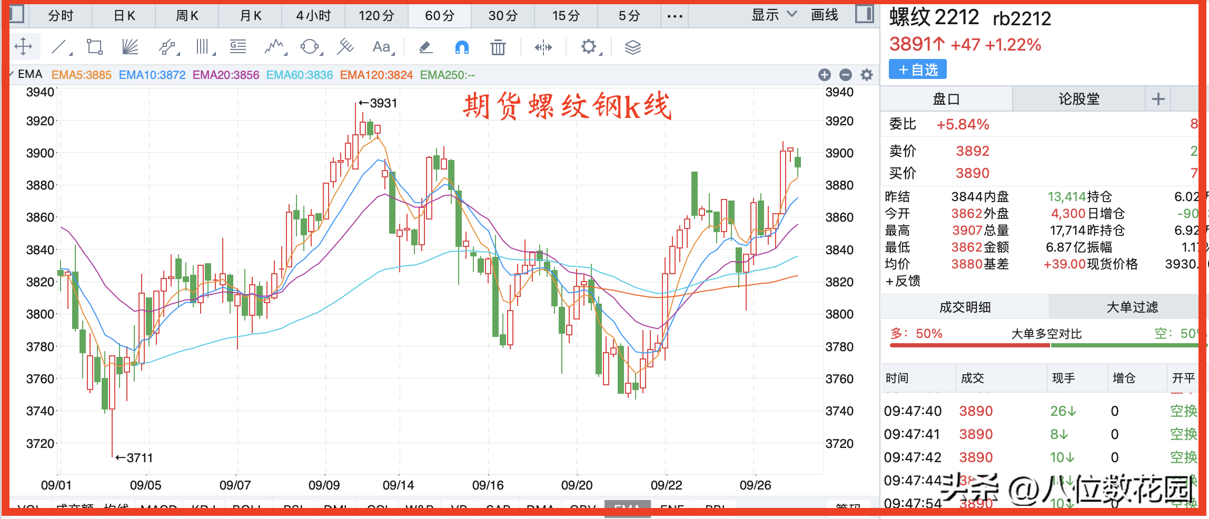
Task: Switch to the 日K timeframe tab
Action: [124, 16]
